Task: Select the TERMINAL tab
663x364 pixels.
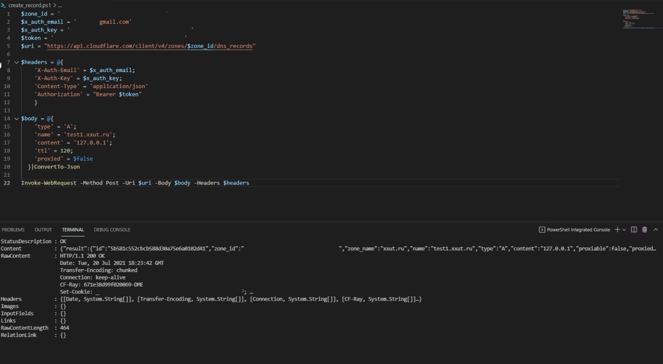Action: click(73, 230)
